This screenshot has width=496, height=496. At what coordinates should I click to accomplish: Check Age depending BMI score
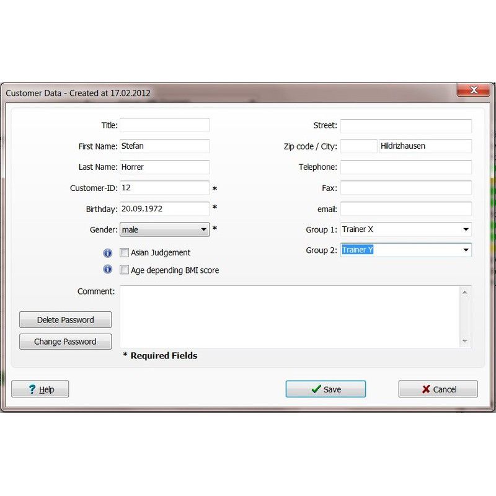[124, 270]
